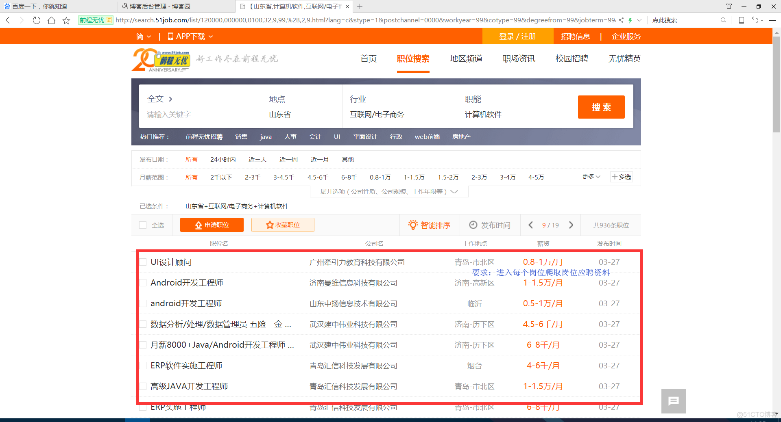Click 申请职位 apply button

click(x=212, y=225)
